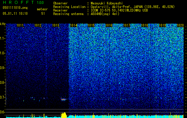Click the 1013 time marker
187x118 pixels.
point(56,25)
